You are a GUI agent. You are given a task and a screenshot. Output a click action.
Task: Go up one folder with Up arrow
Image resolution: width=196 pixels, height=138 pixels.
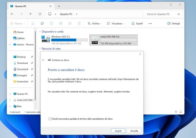pyautogui.click(x=31, y=14)
